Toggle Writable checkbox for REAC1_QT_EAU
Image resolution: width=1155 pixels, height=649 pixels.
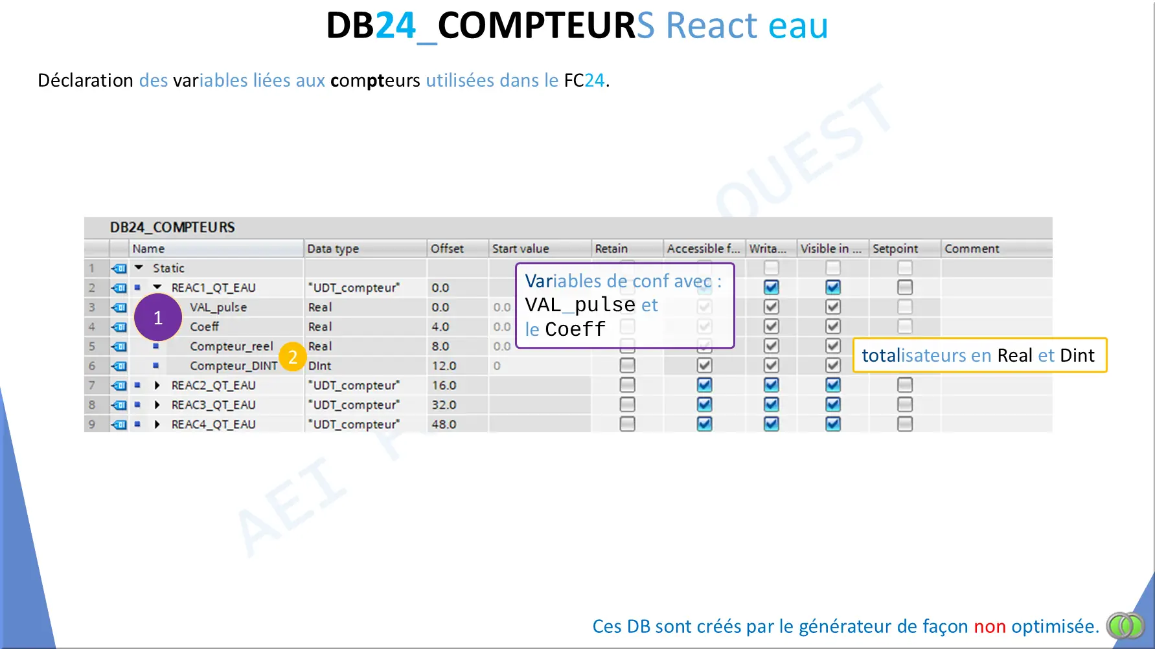(772, 287)
